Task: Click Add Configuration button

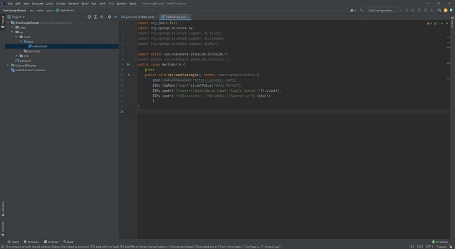Action: point(381,10)
